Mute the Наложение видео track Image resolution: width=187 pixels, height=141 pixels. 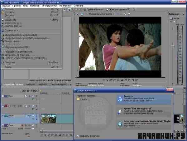(33, 106)
